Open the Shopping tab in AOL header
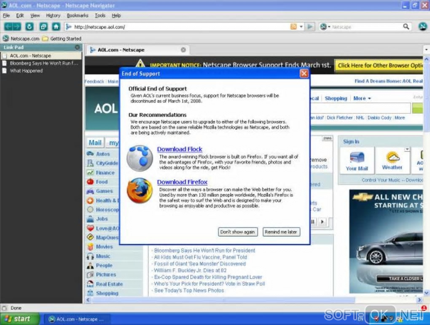Screen dimensions: 430x325 pyautogui.click(x=336, y=98)
